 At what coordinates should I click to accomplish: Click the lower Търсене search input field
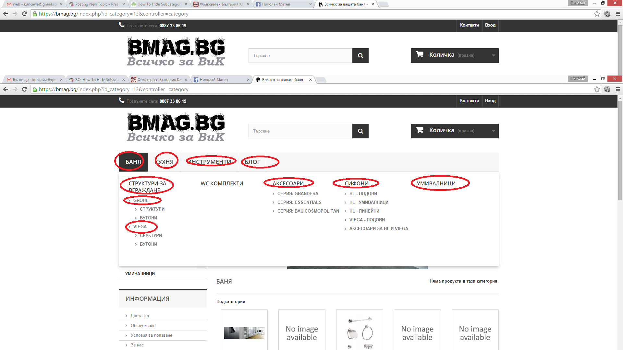[300, 131]
